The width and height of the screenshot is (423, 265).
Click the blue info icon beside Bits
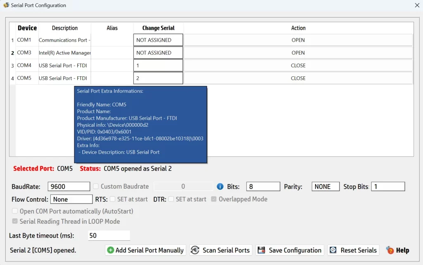pos(220,186)
